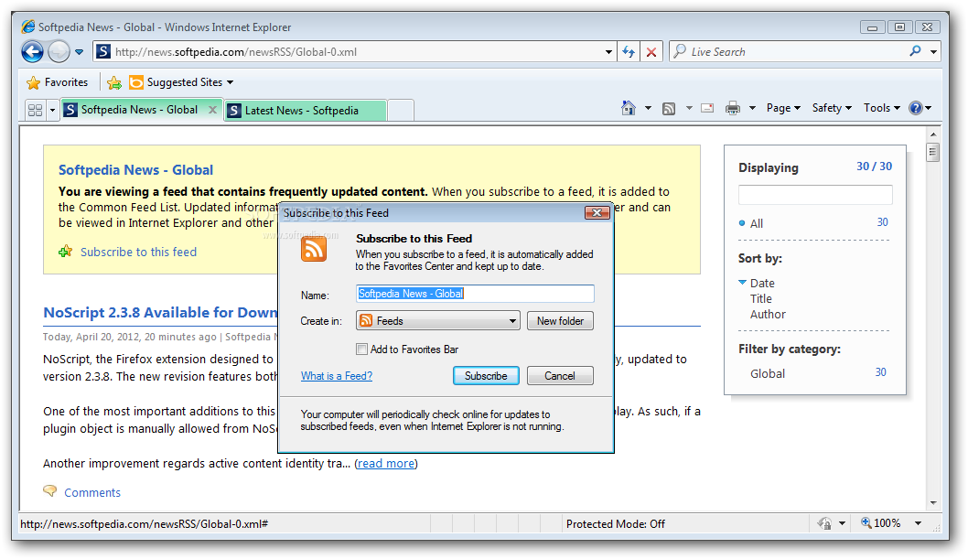Open the Tools menu
The image size is (968, 559).
coord(882,108)
